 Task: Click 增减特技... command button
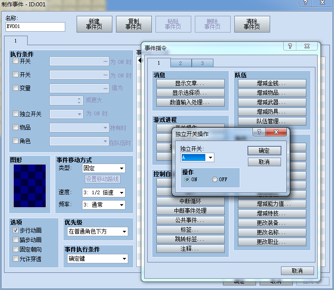[272, 213]
